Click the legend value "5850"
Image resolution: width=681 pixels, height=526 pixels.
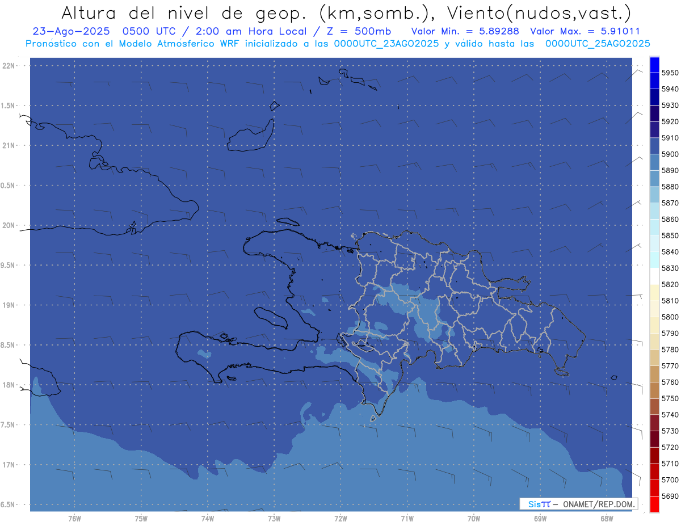tap(670, 235)
